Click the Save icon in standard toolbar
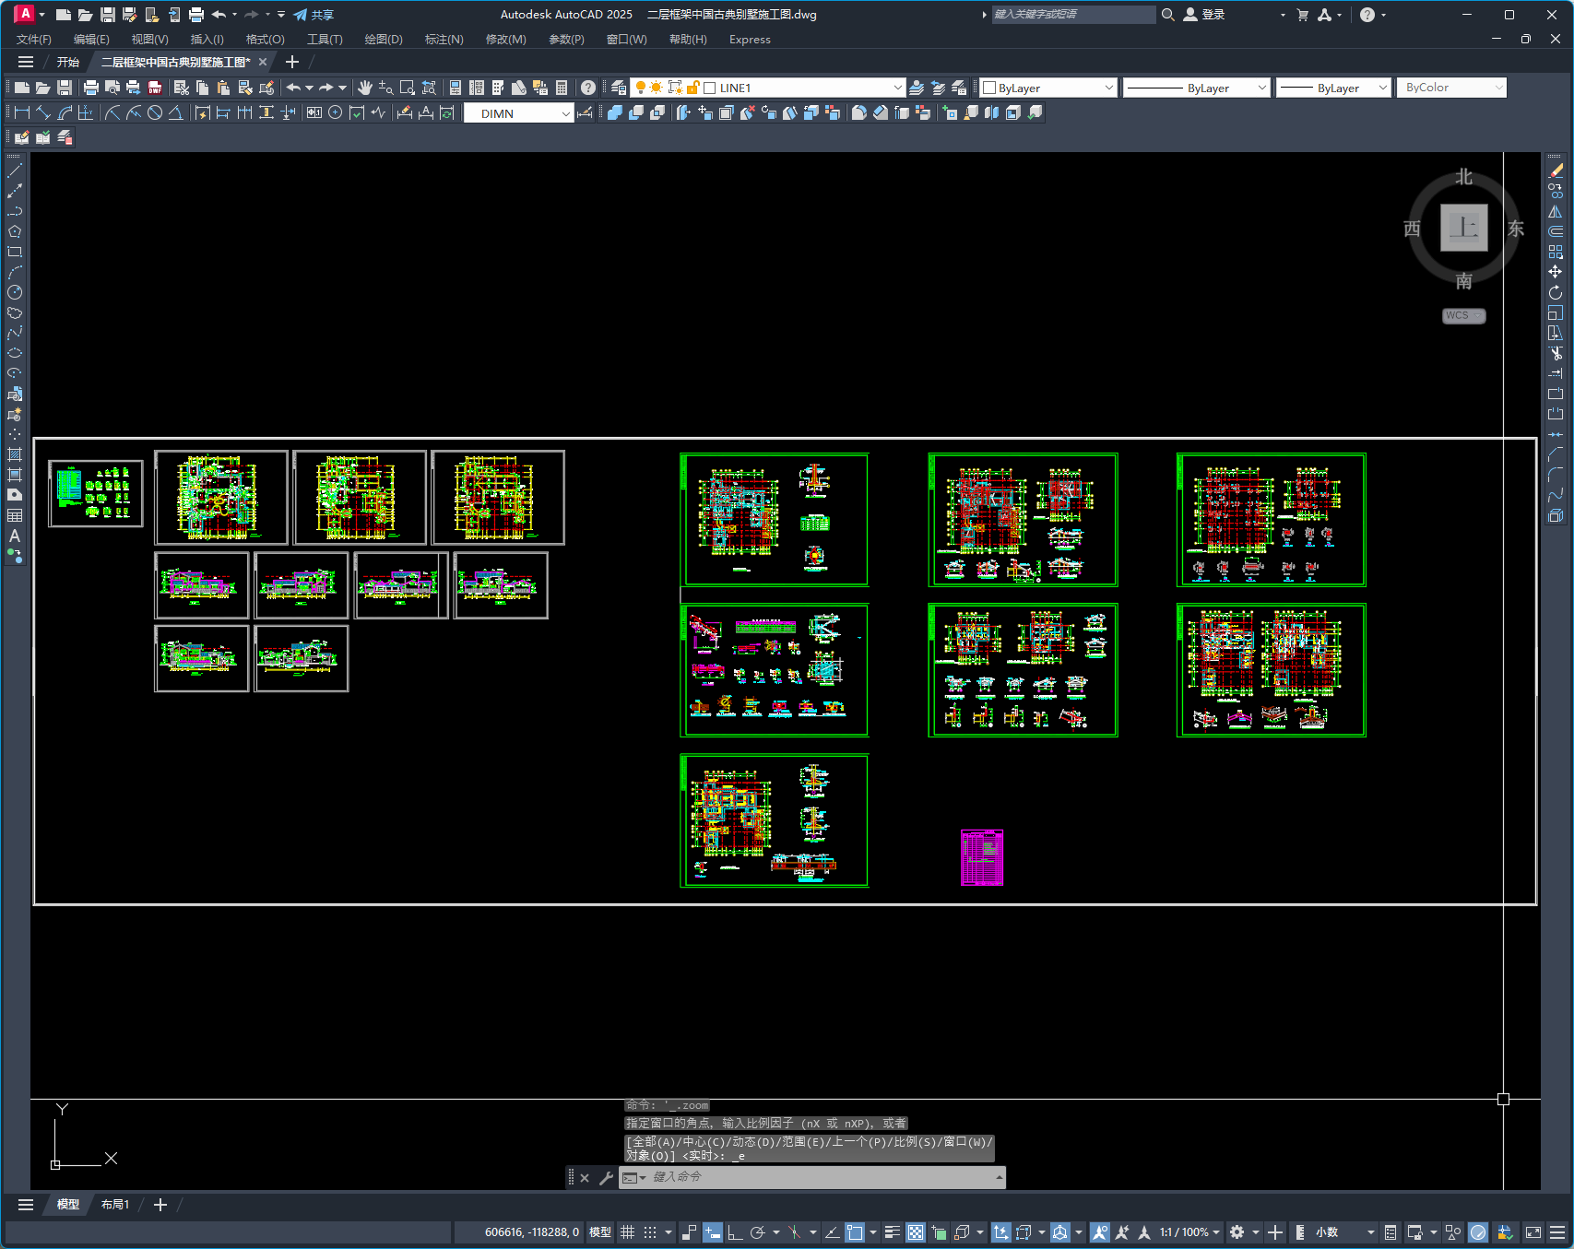The image size is (1574, 1249). 65,88
